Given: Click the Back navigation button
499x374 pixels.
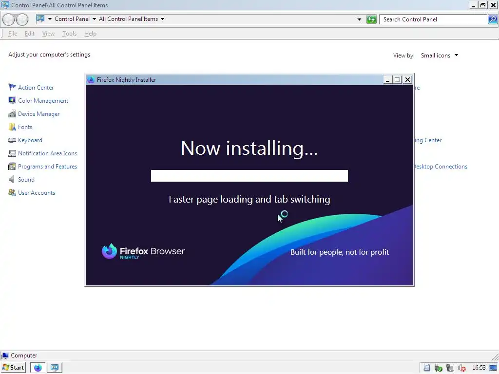Looking at the screenshot, I should 9,19.
